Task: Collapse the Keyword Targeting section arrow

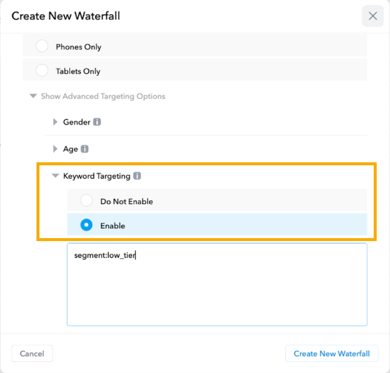Action: [x=55, y=176]
